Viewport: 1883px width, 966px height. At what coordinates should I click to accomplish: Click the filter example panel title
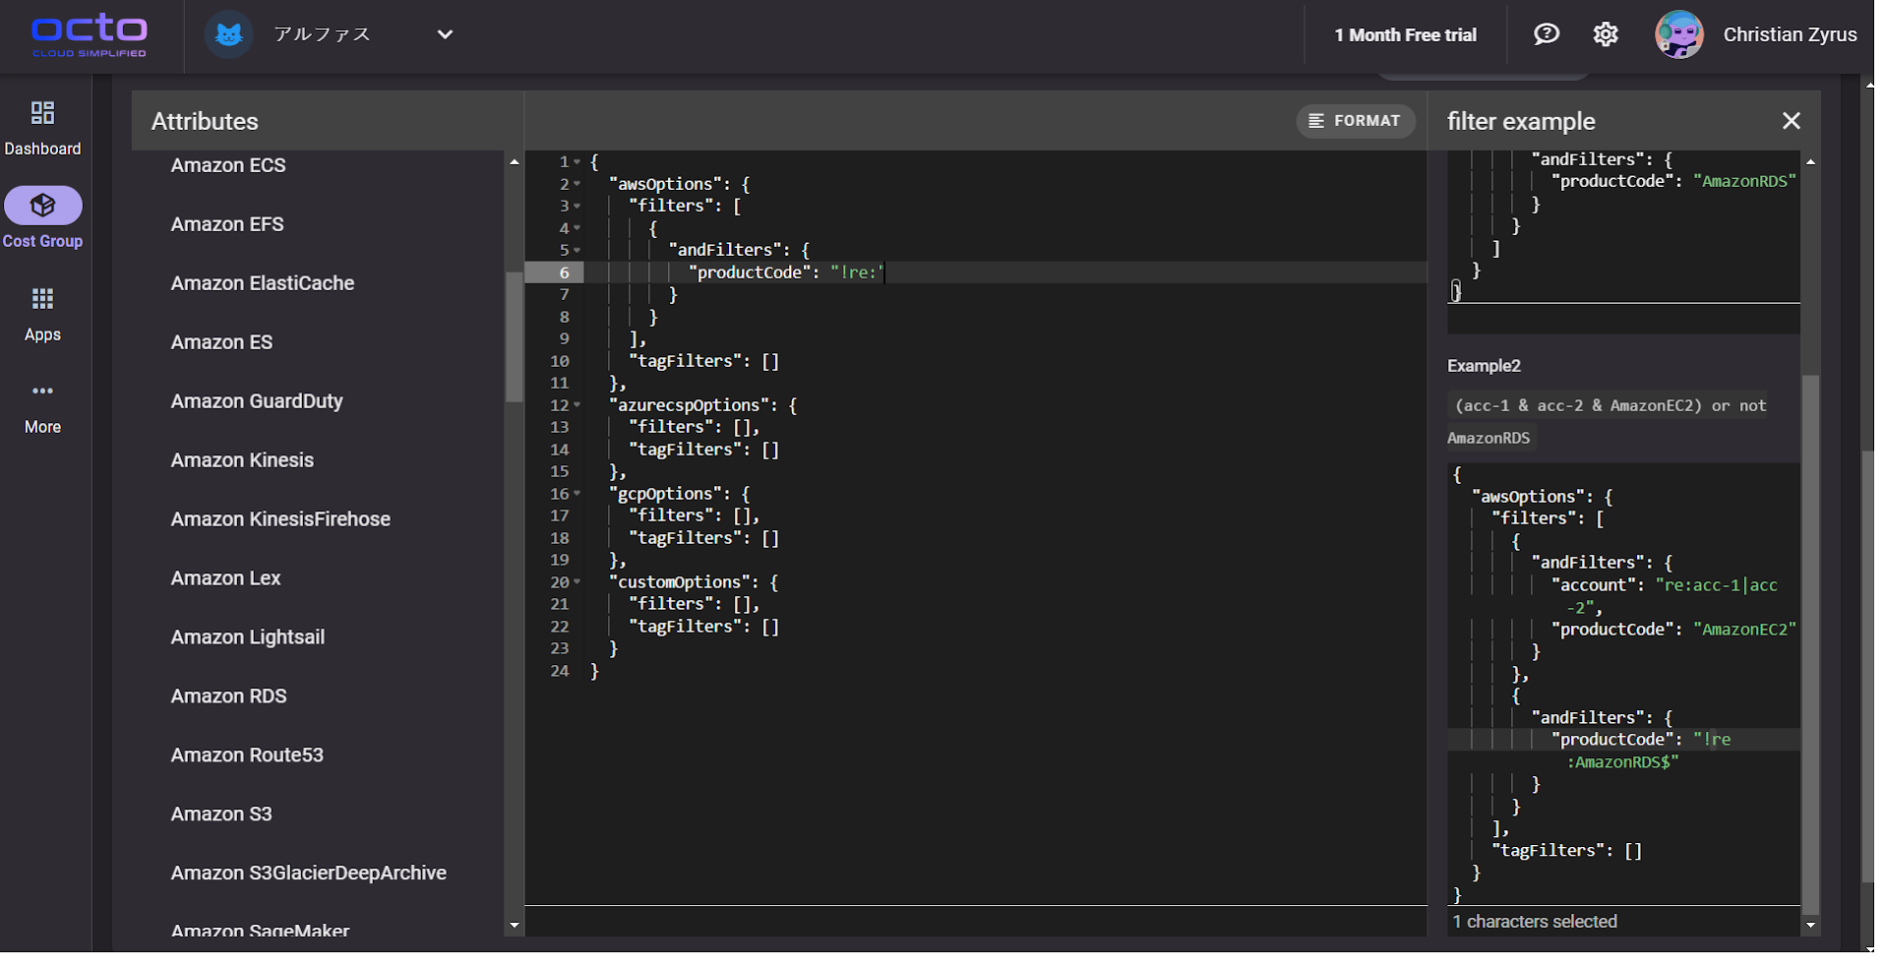1521,121
